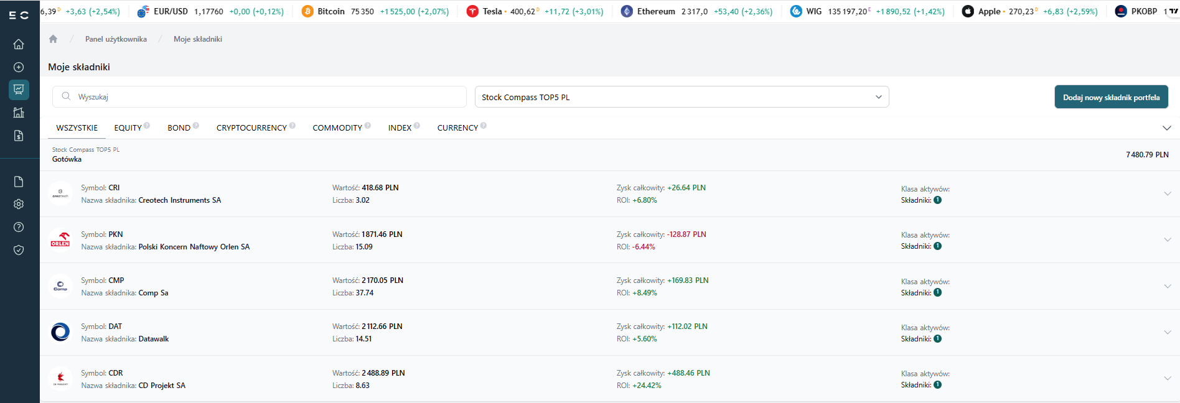Screen dimensions: 1180x403
Task: Click the Polski Koncern Naftowy Orlen SA name
Action: pyautogui.click(x=194, y=247)
